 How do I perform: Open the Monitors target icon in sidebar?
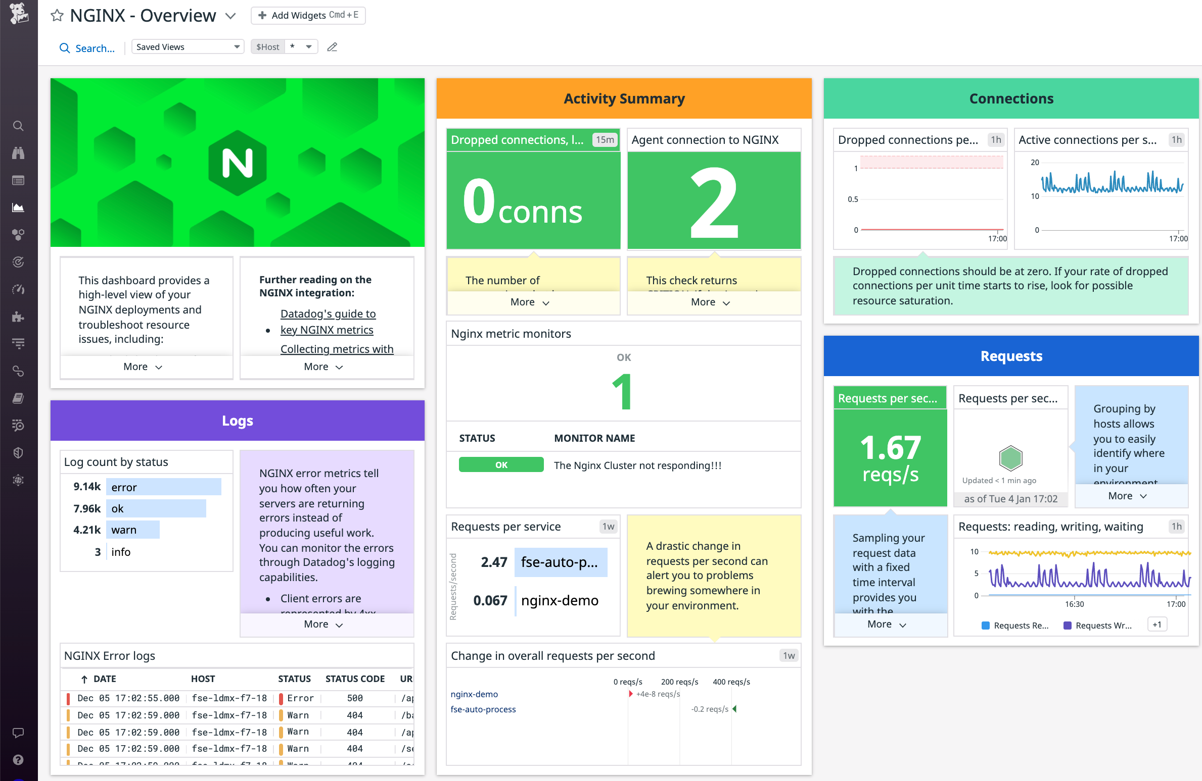click(18, 262)
